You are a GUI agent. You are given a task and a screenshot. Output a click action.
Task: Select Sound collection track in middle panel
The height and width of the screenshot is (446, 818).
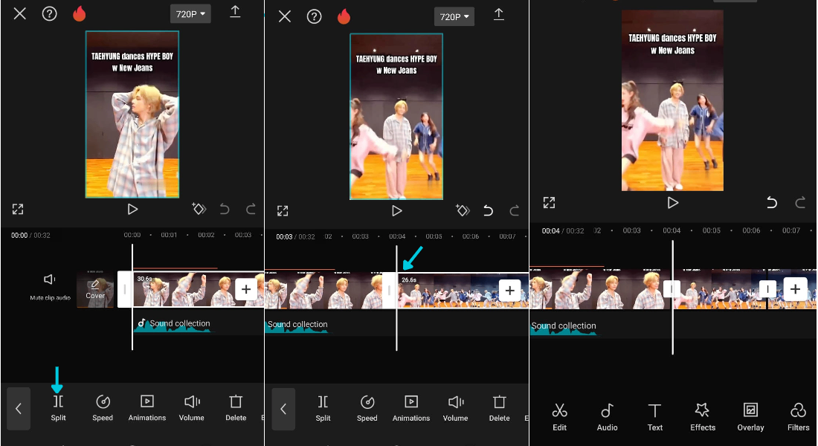tap(297, 325)
